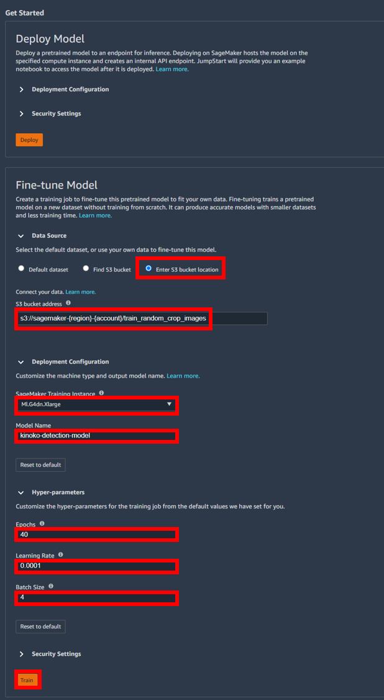The height and width of the screenshot is (700, 384).
Task: Open Learn more link in Deploy Model description
Action: (x=172, y=69)
